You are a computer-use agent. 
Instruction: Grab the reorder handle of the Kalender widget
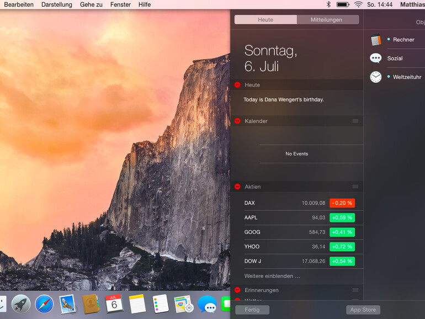[355, 121]
